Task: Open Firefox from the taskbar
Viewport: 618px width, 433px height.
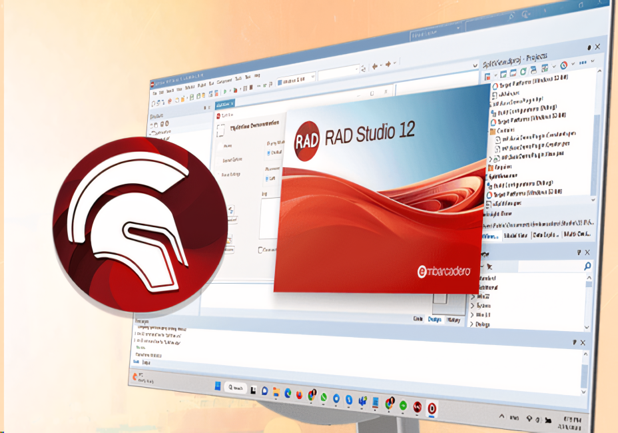Action: pos(299,394)
